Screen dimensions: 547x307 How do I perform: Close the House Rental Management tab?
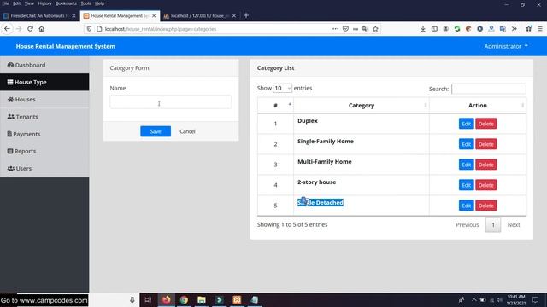[x=154, y=15]
